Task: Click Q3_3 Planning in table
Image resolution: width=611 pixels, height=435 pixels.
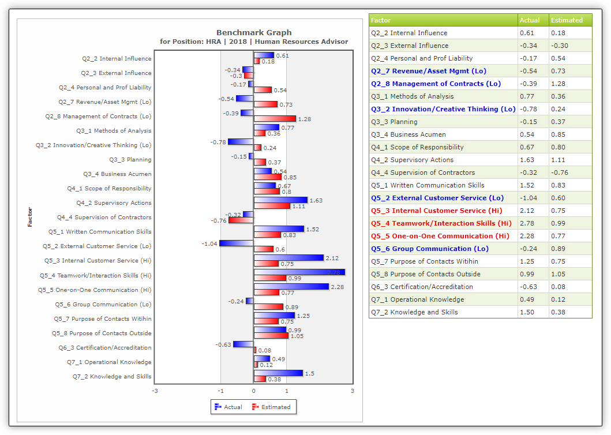Action: point(394,122)
